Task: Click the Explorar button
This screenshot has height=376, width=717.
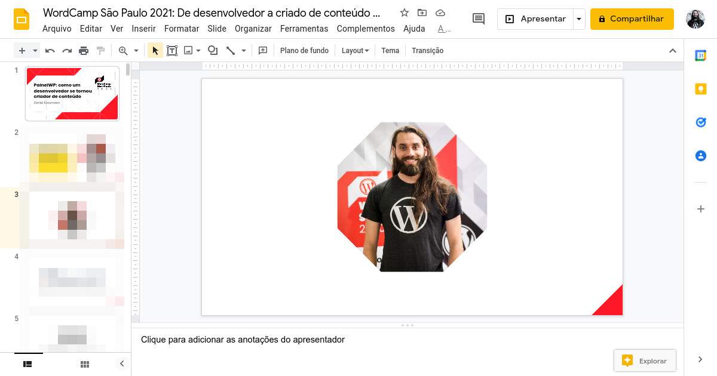Action: pyautogui.click(x=645, y=360)
